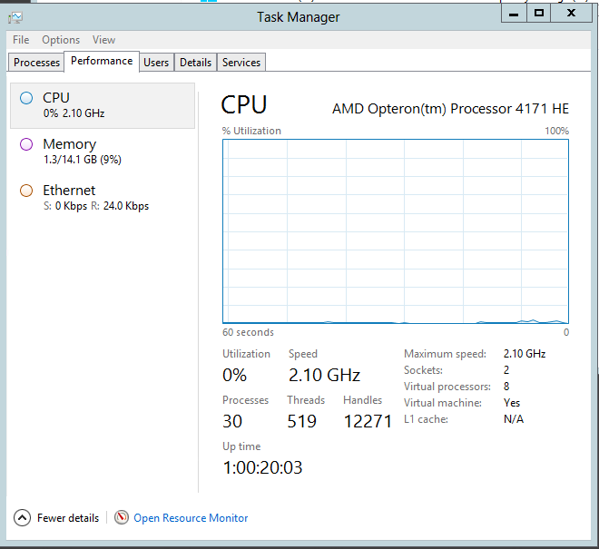Image resolution: width=599 pixels, height=549 pixels.
Task: Click the Task Manager window title
Action: coord(298,17)
